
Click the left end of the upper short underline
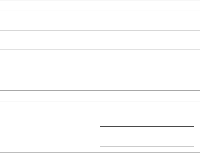click(101, 126)
